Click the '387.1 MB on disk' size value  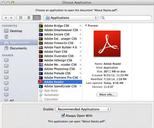115,71
